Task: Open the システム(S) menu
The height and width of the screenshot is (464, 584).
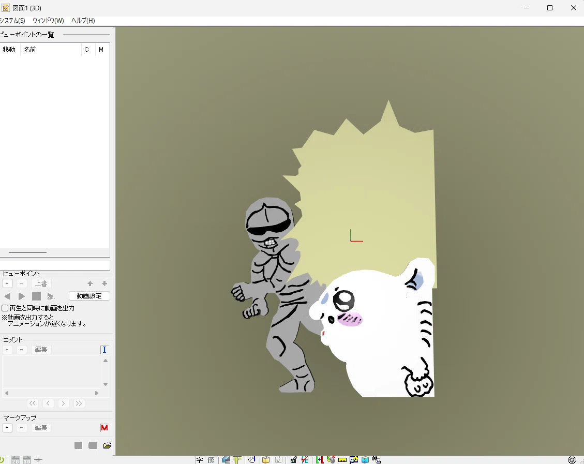Action: pyautogui.click(x=12, y=21)
